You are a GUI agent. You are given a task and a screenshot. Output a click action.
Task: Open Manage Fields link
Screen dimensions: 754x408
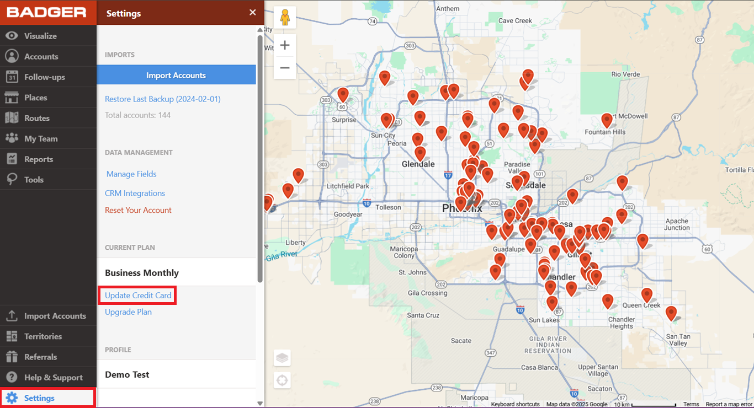(x=131, y=174)
